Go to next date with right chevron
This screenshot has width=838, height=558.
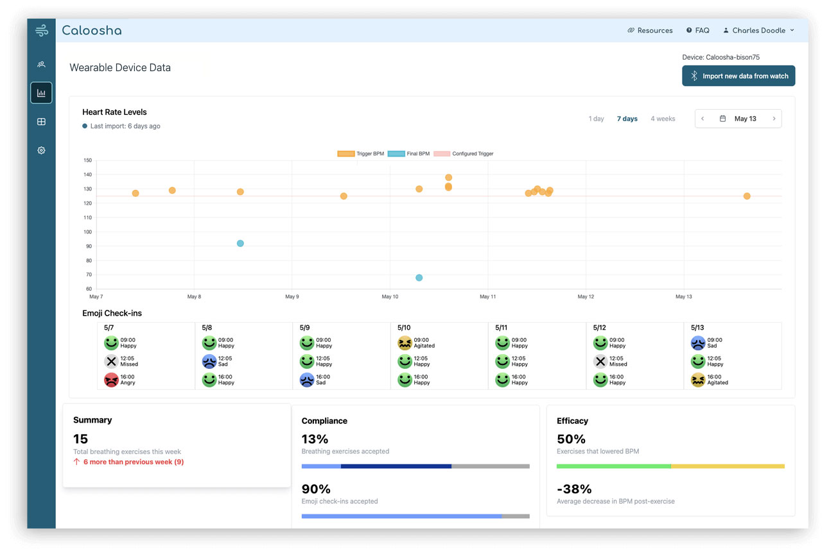pos(774,119)
